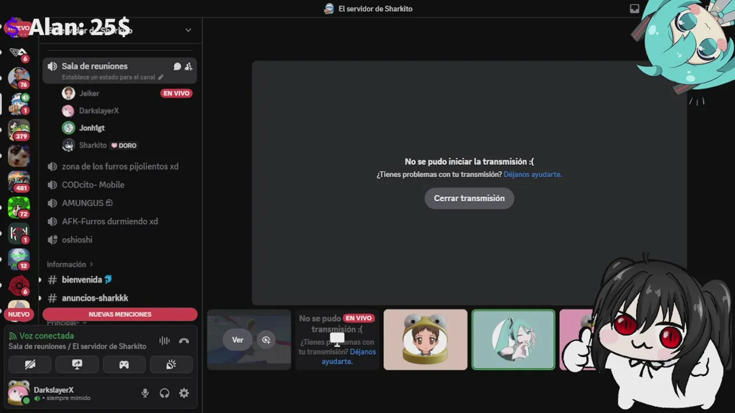Open cat avatar server icon
Screen dimensions: 735x413
pyautogui.click(x=18, y=155)
